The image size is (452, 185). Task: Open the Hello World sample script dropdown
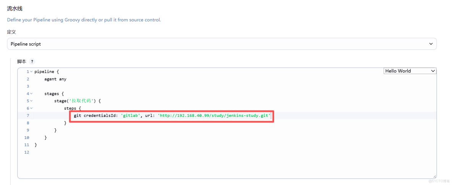click(410, 71)
